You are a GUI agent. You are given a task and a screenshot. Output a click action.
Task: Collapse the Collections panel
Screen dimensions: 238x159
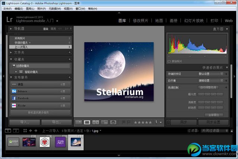point(11,59)
